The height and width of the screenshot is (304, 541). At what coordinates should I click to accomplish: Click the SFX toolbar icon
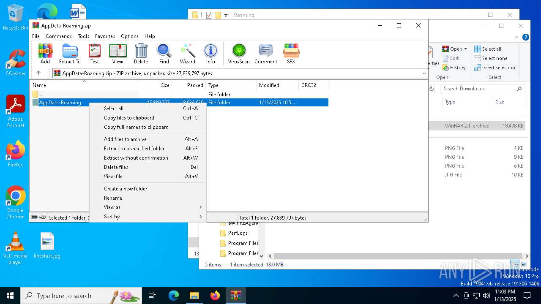[x=291, y=54]
